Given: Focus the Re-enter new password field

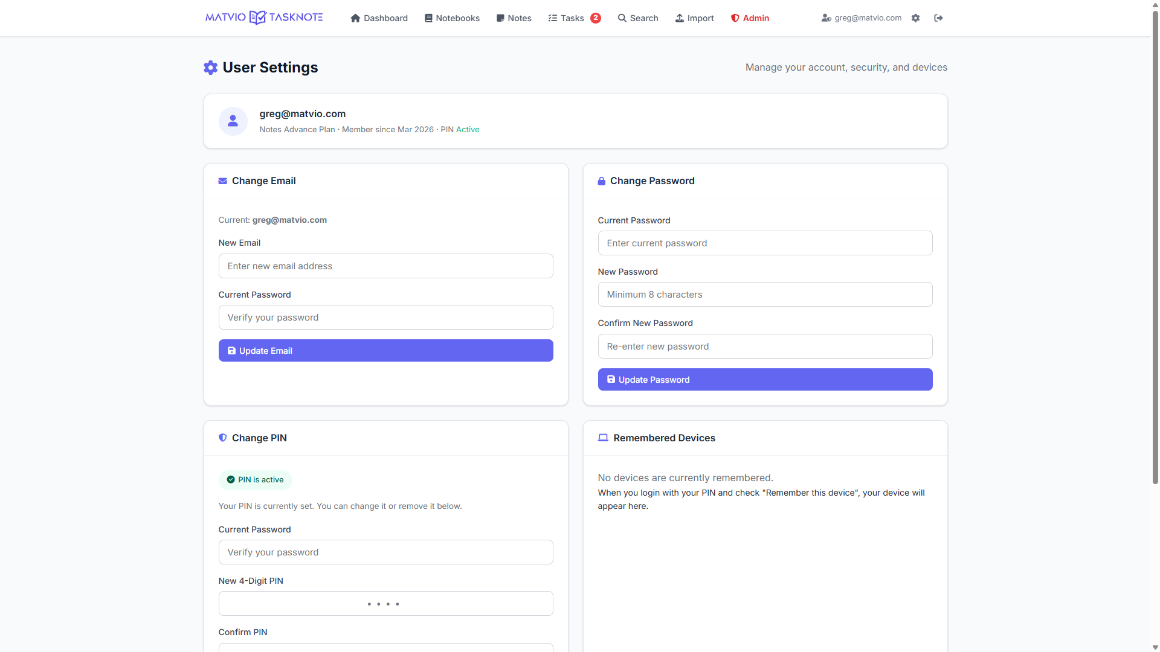Looking at the screenshot, I should pyautogui.click(x=765, y=347).
